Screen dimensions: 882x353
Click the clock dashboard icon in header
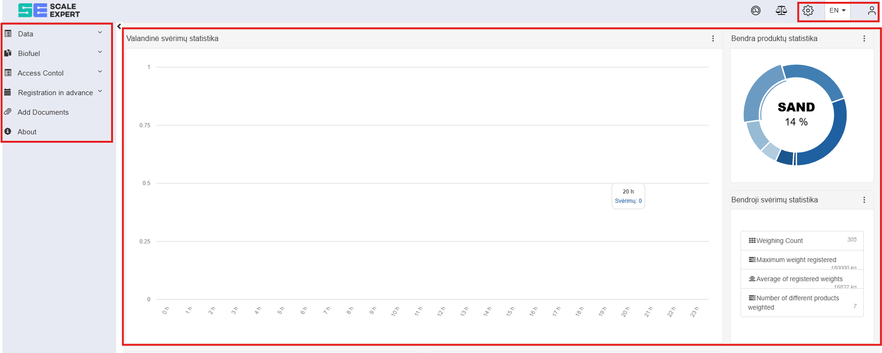click(756, 11)
